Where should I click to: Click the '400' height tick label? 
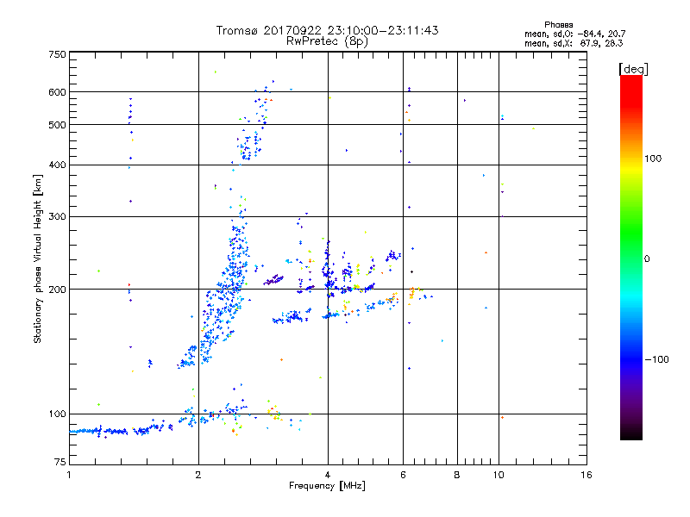pos(57,165)
